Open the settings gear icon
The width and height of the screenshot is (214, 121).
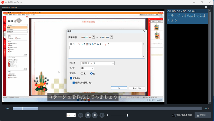pos(206,7)
